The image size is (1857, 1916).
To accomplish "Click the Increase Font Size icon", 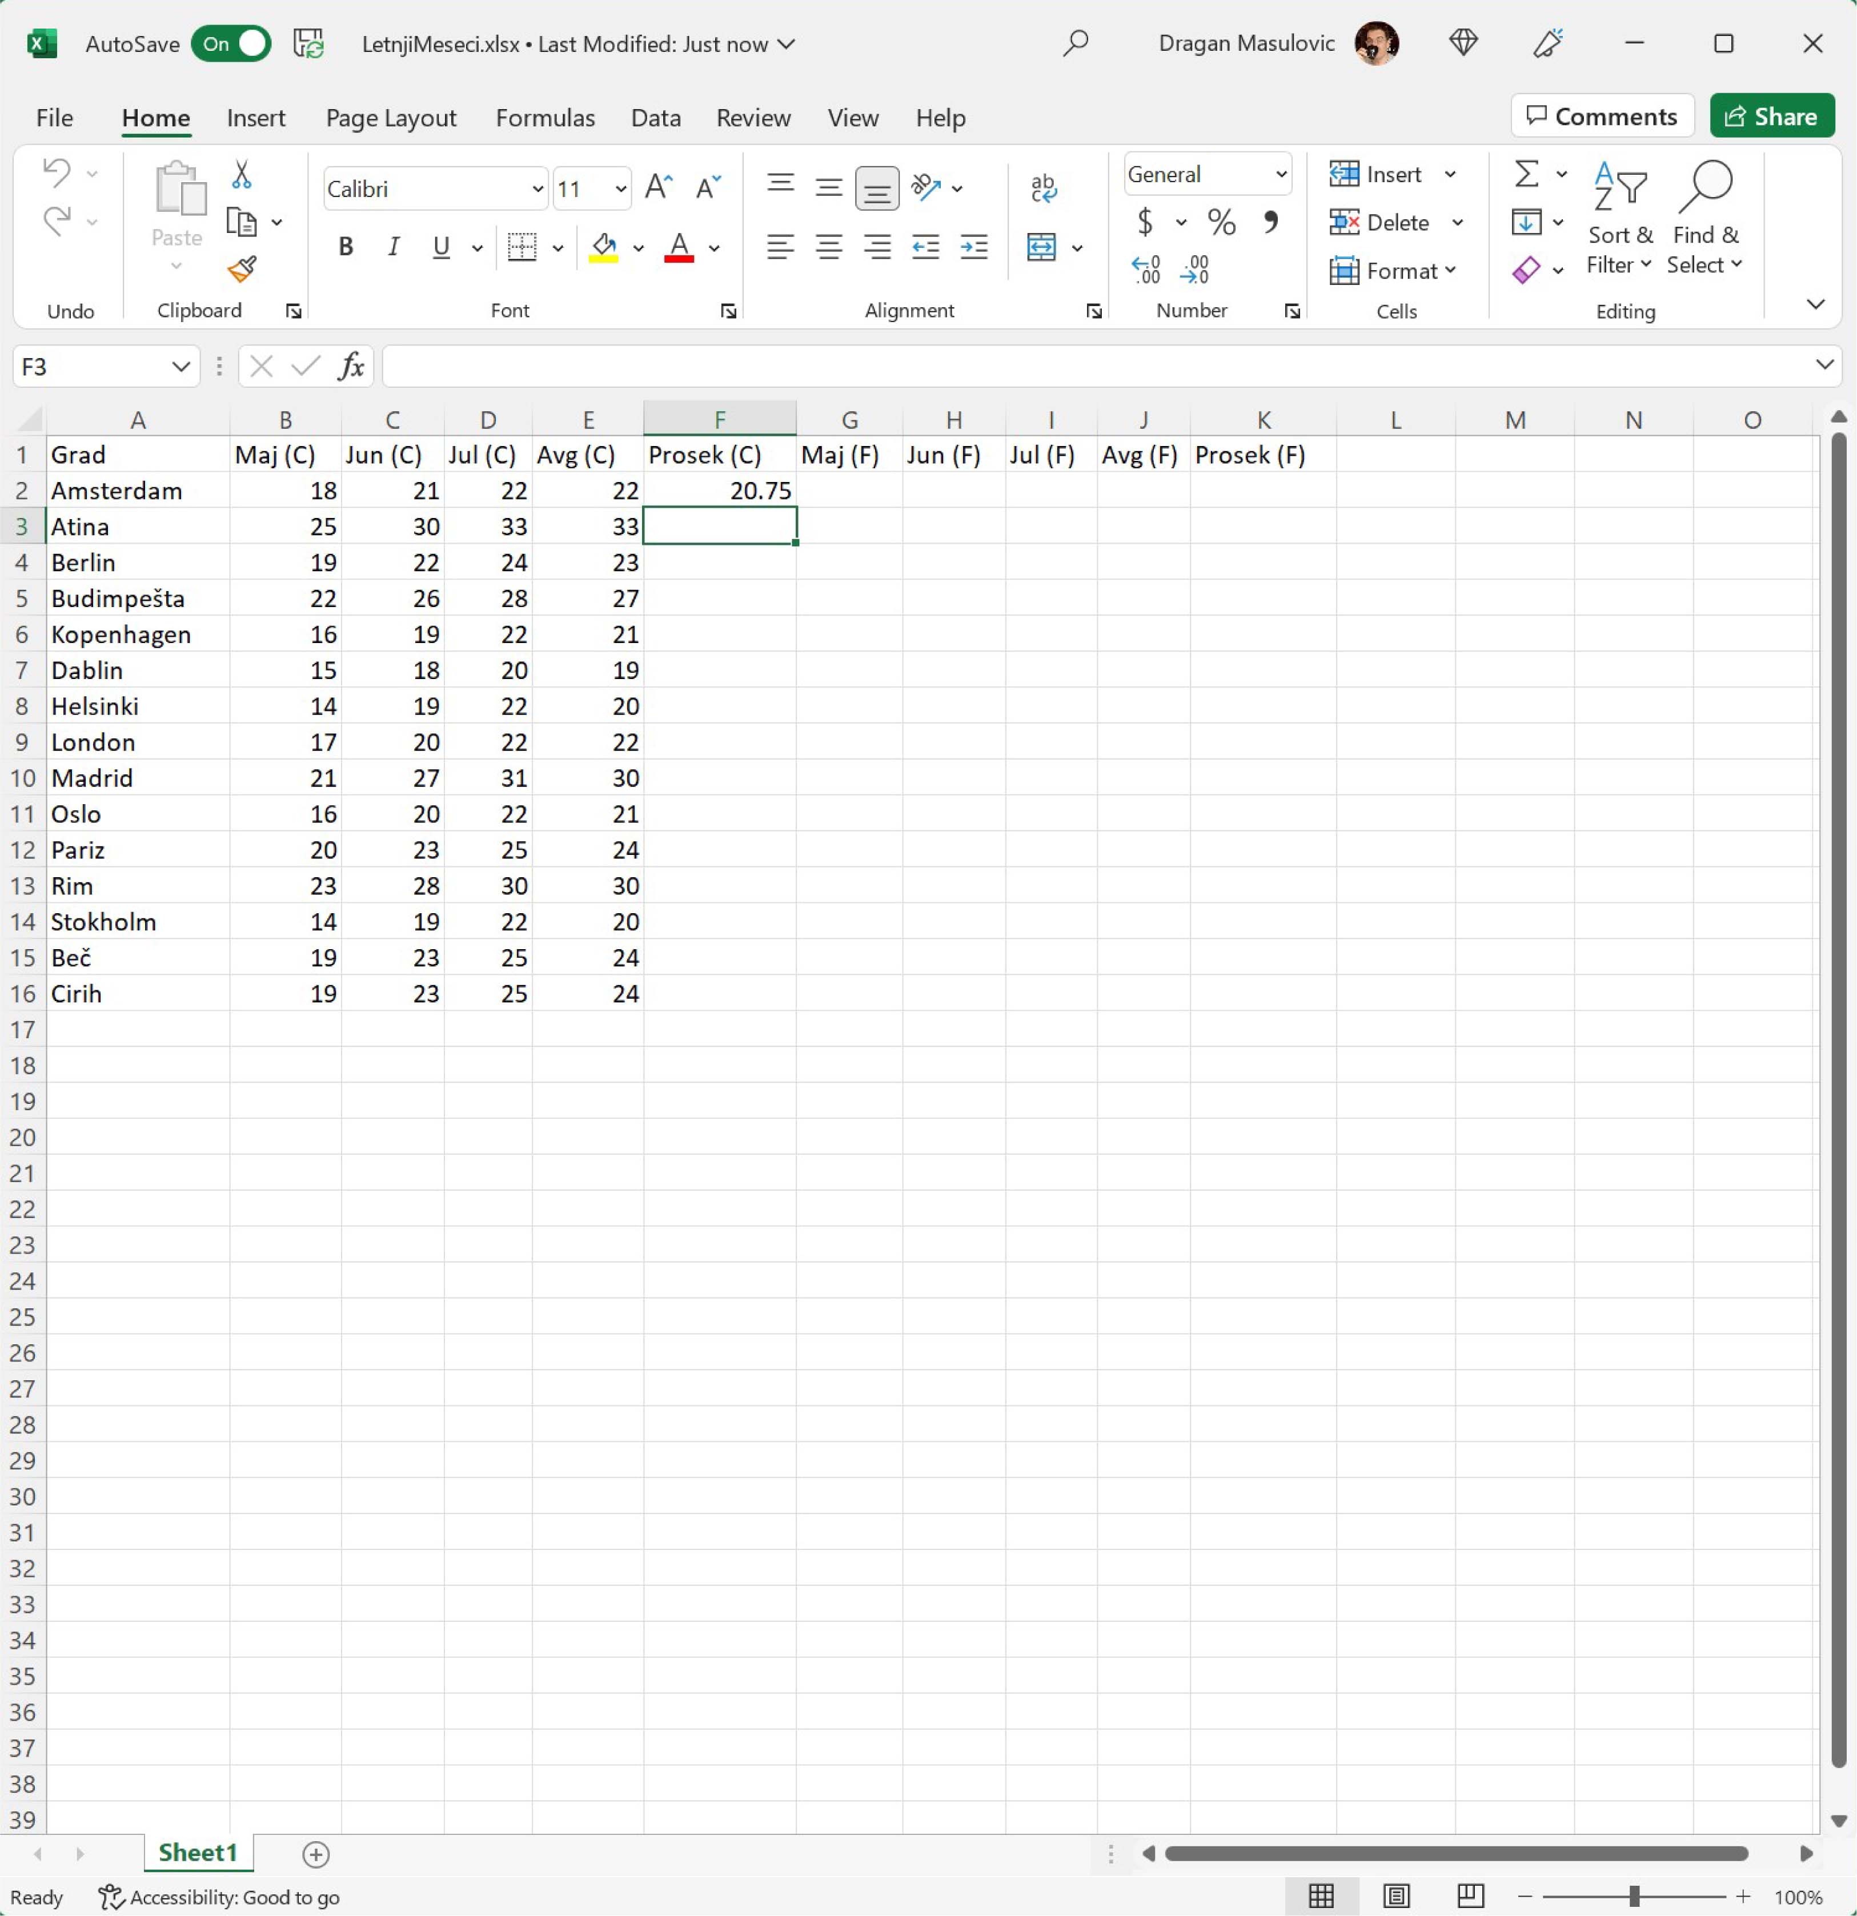I will pos(658,187).
